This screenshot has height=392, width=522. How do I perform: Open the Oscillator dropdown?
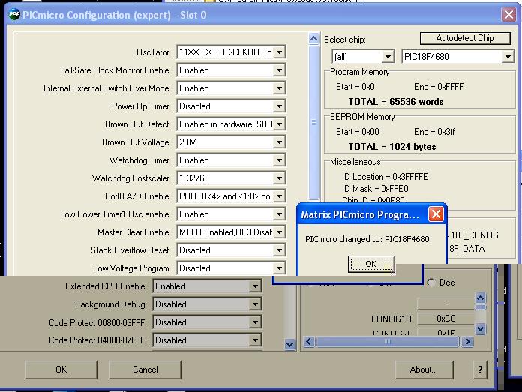click(x=279, y=52)
